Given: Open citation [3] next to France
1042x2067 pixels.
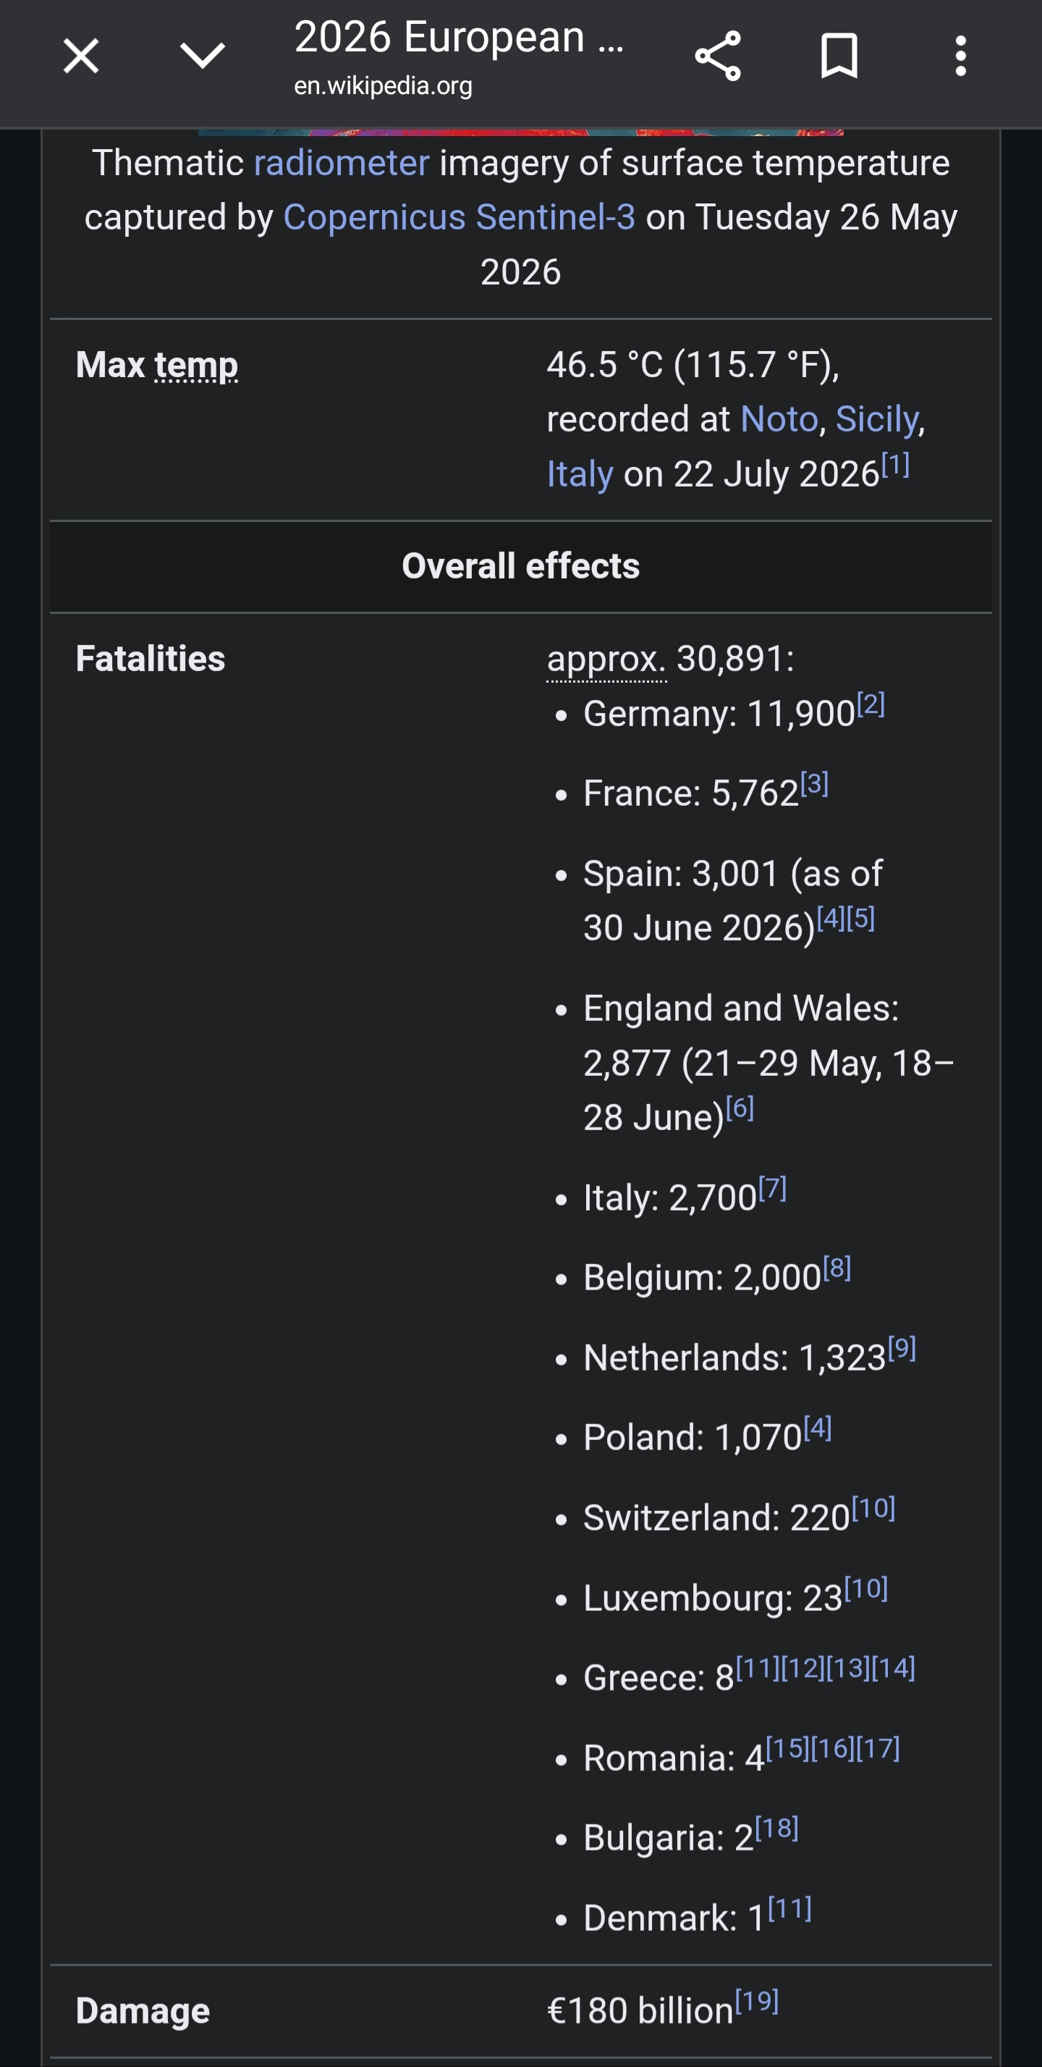Looking at the screenshot, I should [x=814, y=784].
